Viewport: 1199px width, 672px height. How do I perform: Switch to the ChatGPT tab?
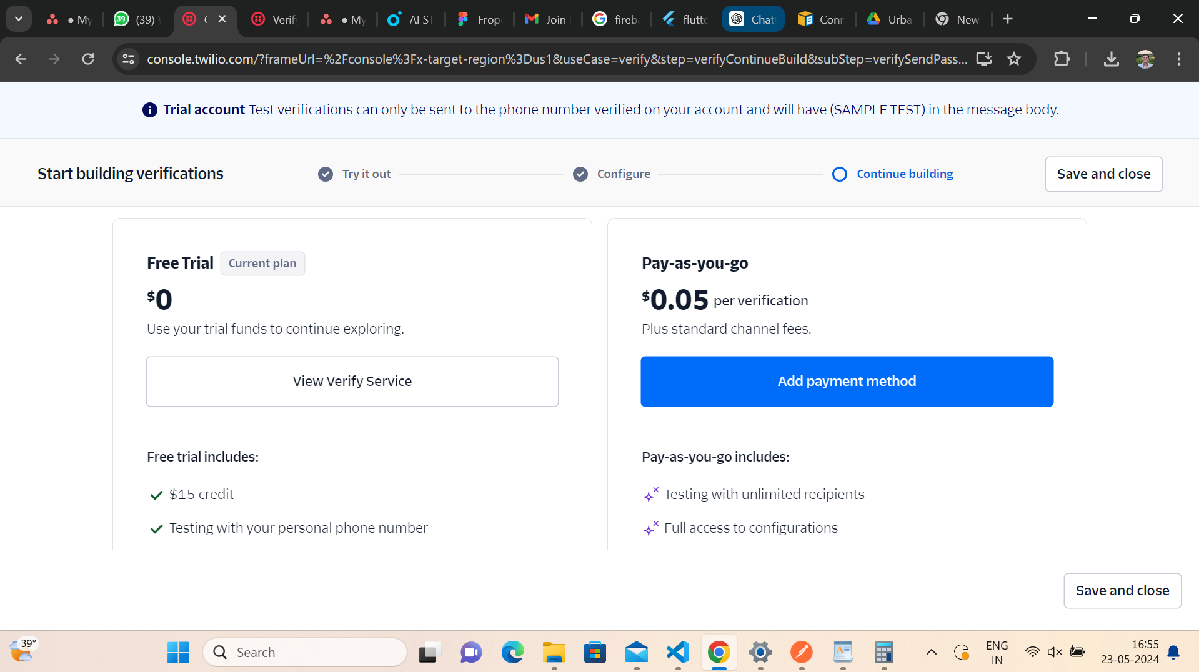pyautogui.click(x=753, y=19)
